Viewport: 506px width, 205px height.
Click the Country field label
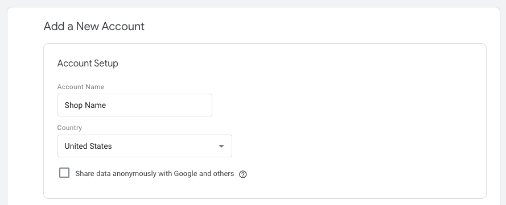pyautogui.click(x=69, y=128)
